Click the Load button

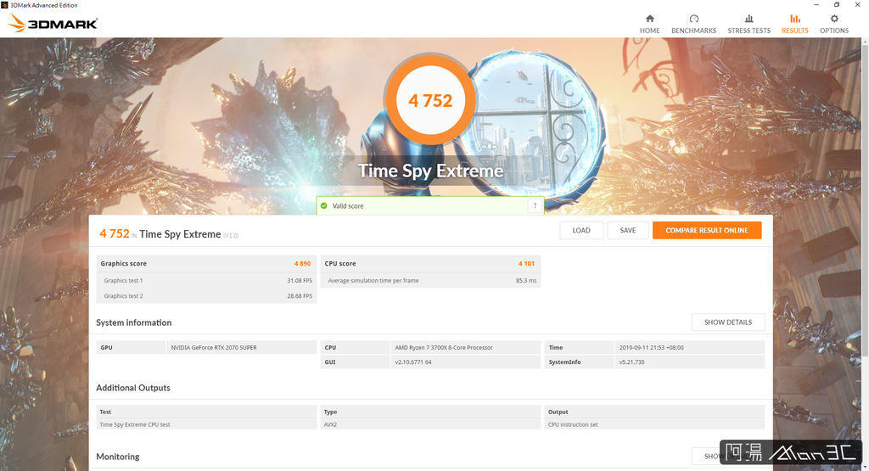pyautogui.click(x=581, y=231)
